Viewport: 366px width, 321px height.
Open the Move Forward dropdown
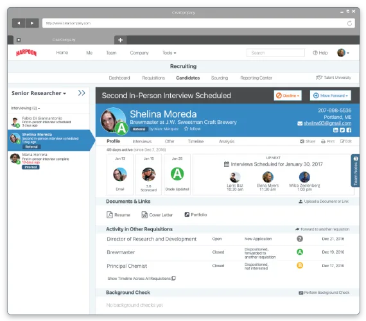330,96
